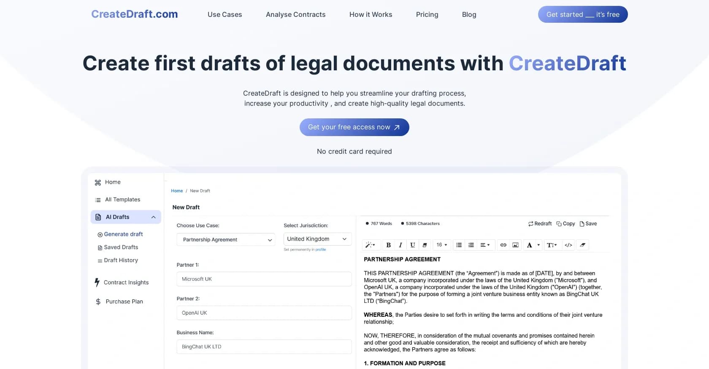709x369 pixels.
Task: Insert a picture via image icon
Action: coord(515,245)
